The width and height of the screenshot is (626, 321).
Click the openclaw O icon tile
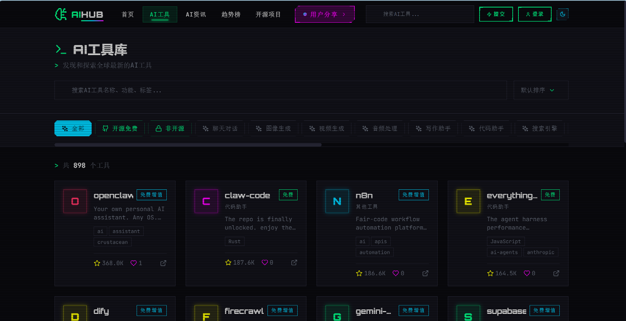coord(75,201)
